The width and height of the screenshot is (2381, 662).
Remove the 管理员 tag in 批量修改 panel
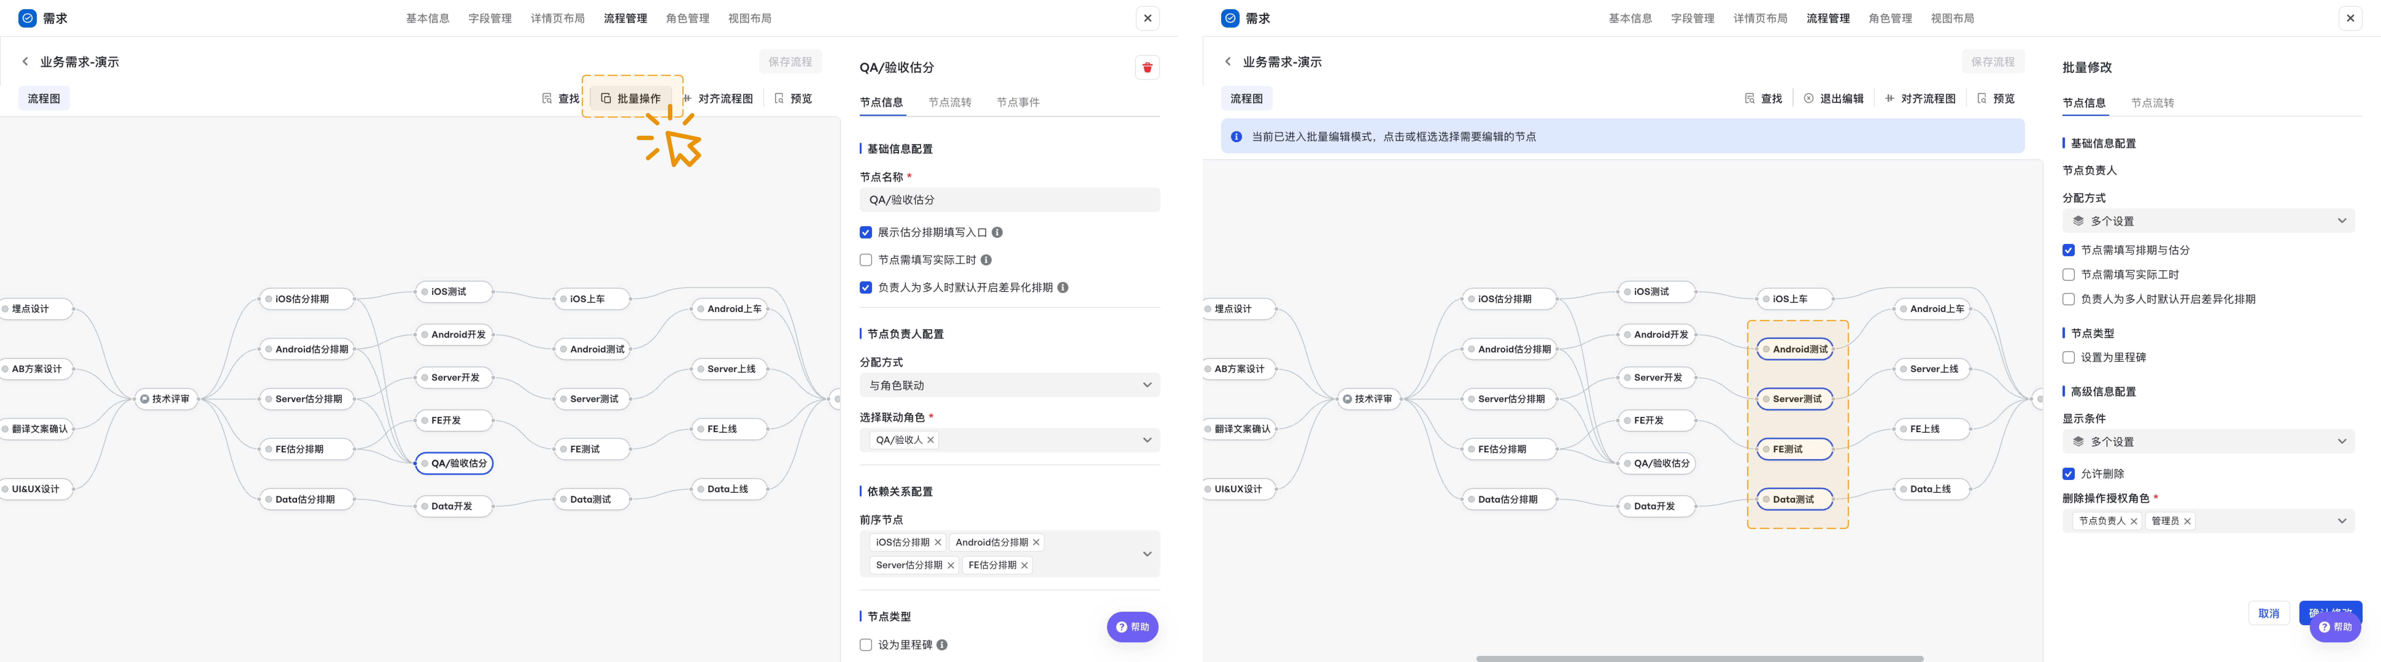pyautogui.click(x=2188, y=522)
